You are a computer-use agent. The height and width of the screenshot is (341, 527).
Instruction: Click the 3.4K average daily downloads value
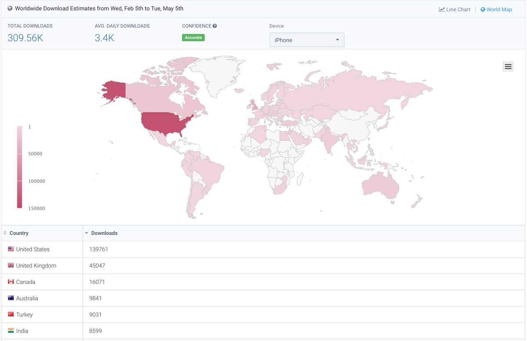(104, 38)
